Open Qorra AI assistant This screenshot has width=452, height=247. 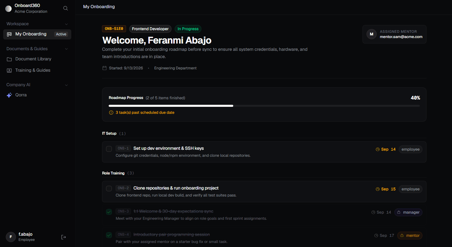(x=37, y=95)
